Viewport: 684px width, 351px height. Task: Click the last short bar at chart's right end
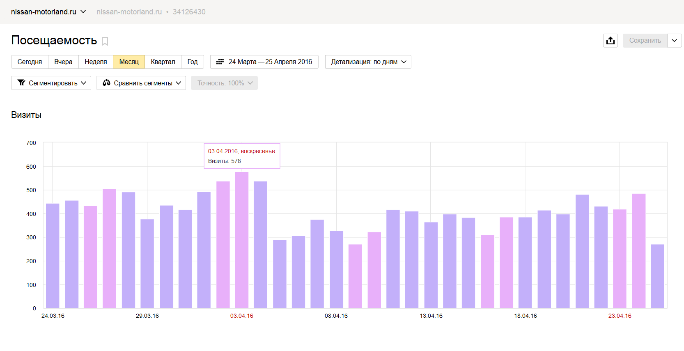[x=658, y=276]
